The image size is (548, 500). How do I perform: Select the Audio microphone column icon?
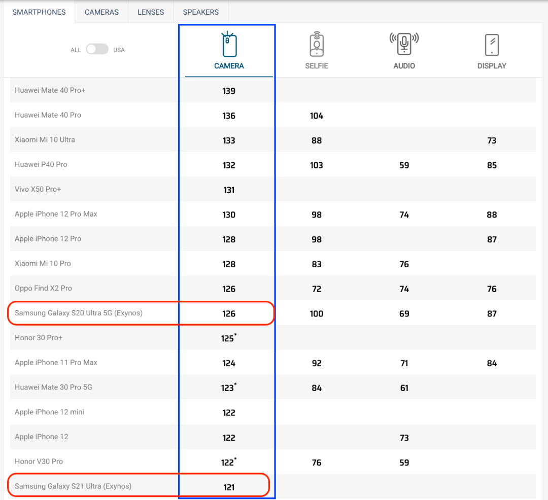(x=404, y=44)
